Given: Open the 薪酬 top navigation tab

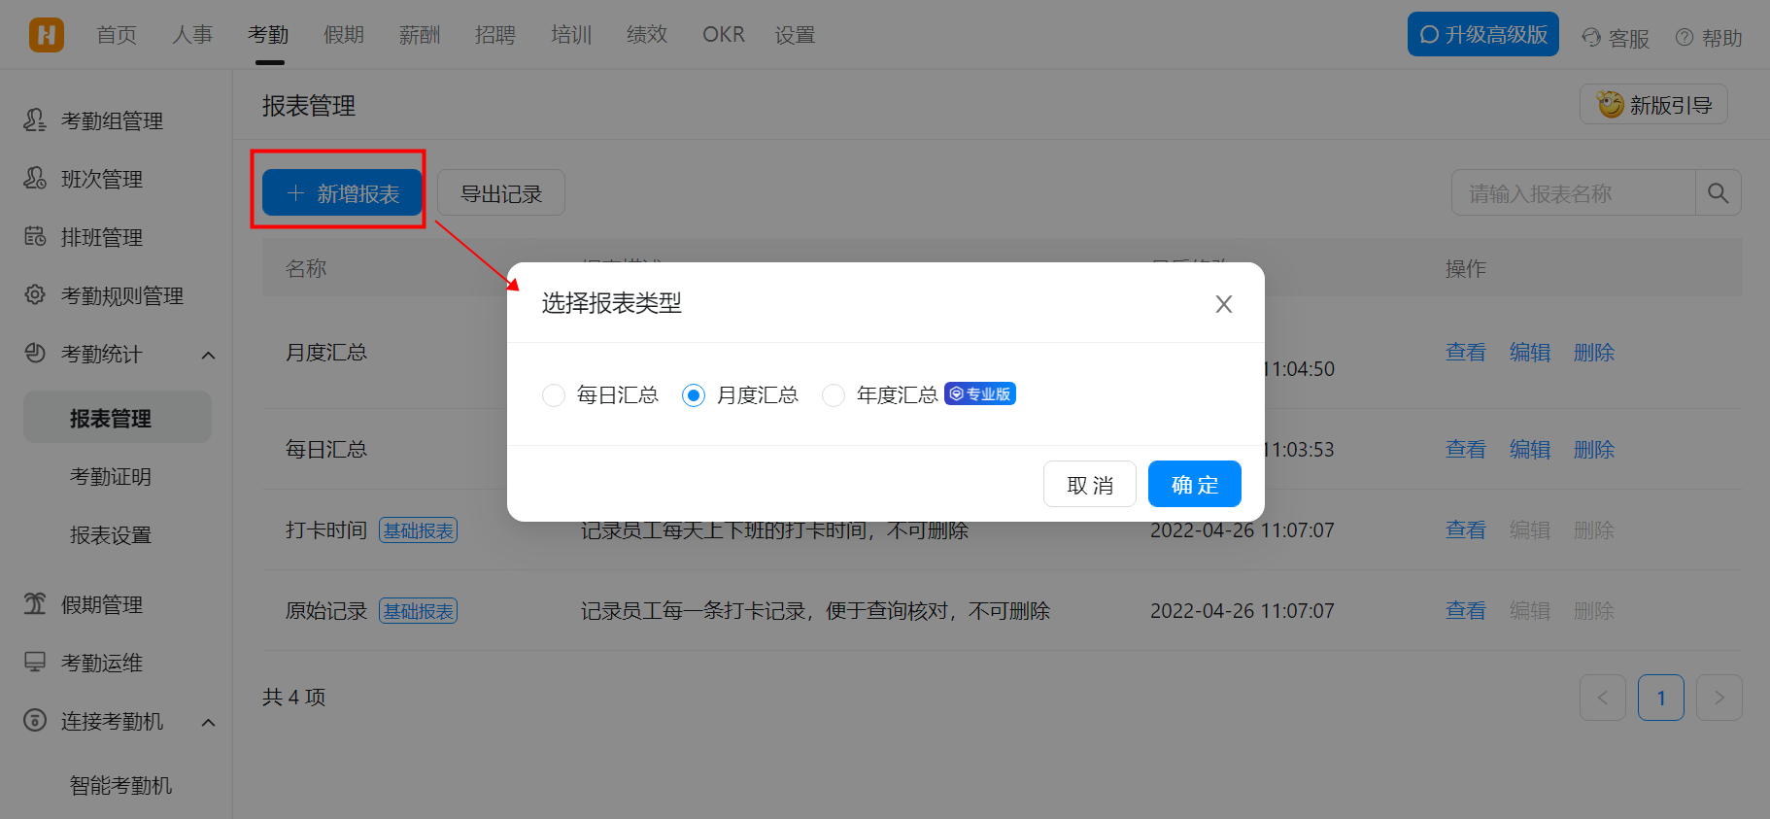Looking at the screenshot, I should (x=420, y=35).
